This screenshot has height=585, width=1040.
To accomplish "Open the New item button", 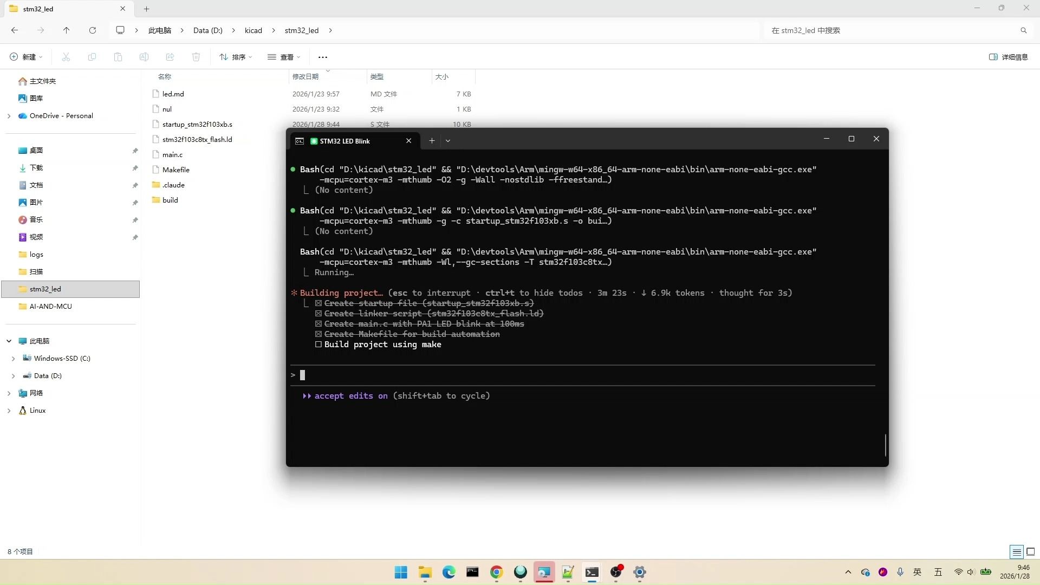I will [x=26, y=57].
